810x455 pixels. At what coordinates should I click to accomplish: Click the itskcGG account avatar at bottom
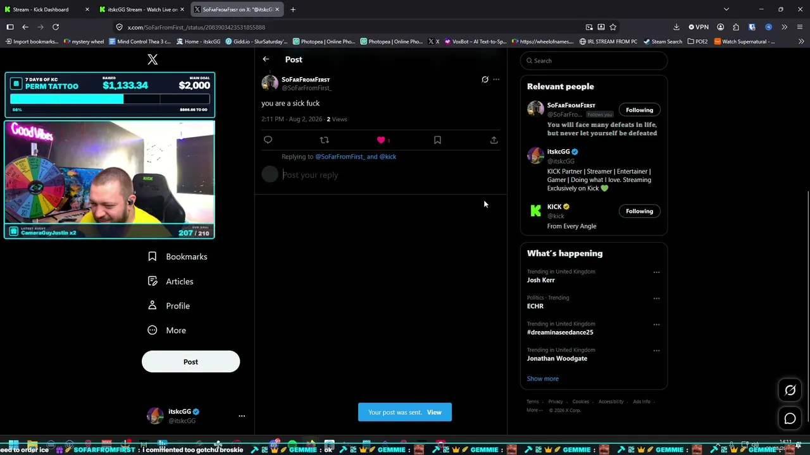[x=155, y=416]
